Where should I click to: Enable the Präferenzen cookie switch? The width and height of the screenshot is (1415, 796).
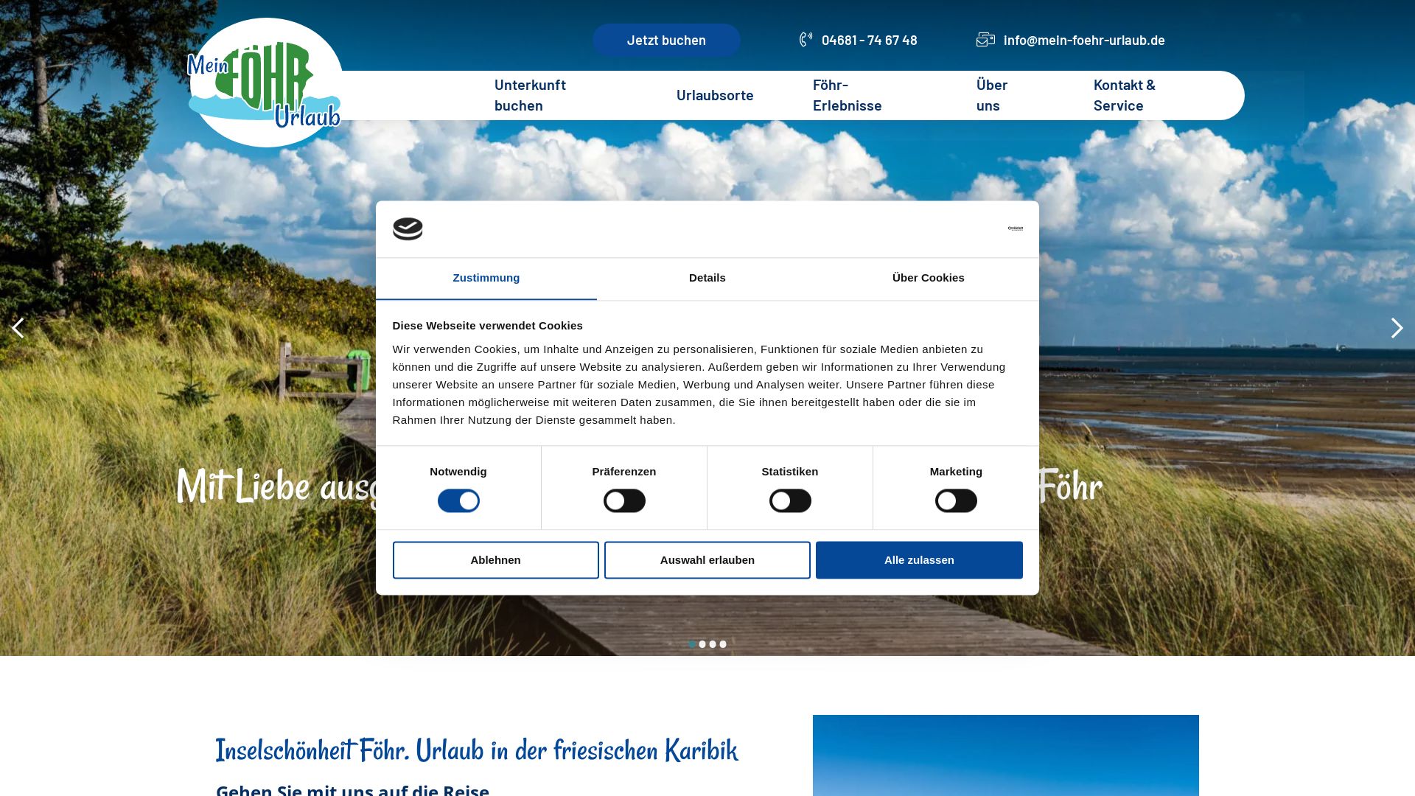[624, 501]
